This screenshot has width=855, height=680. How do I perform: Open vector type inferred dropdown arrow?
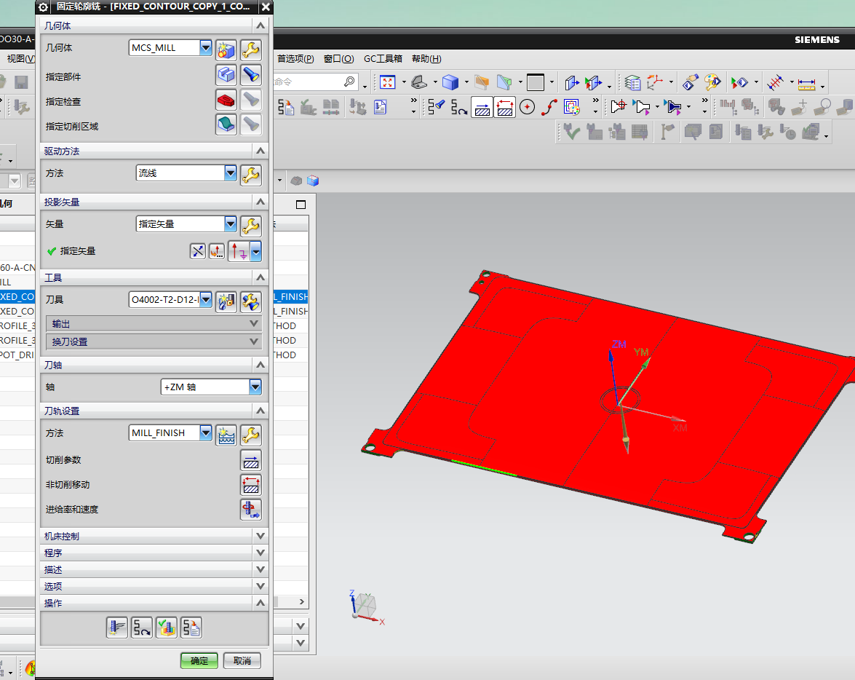click(x=255, y=252)
